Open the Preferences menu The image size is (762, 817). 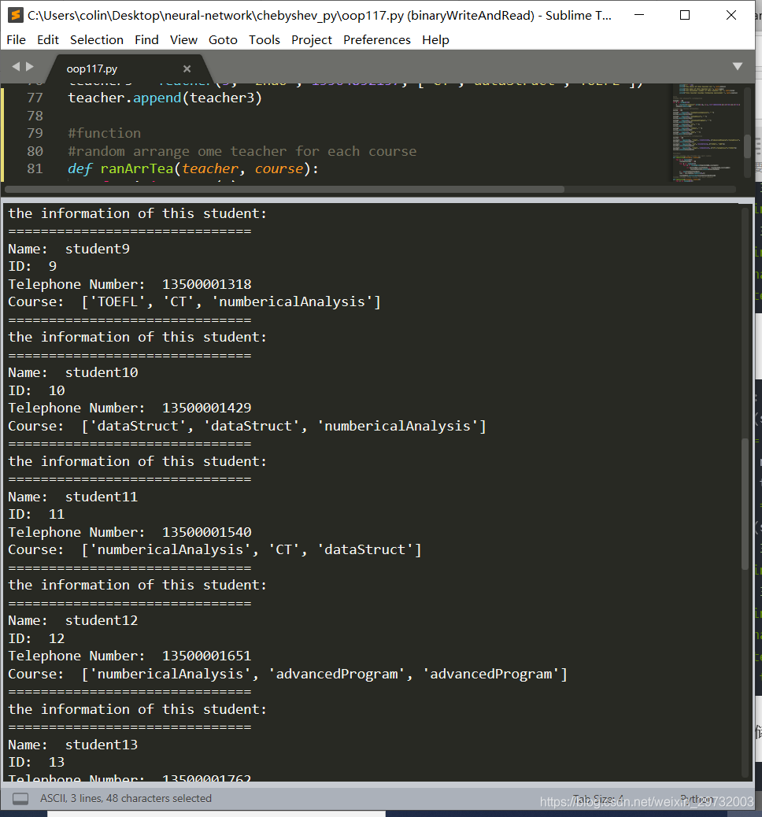tap(377, 39)
